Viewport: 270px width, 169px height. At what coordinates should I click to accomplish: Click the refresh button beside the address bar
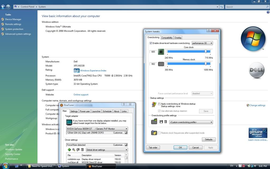[x=221, y=7]
